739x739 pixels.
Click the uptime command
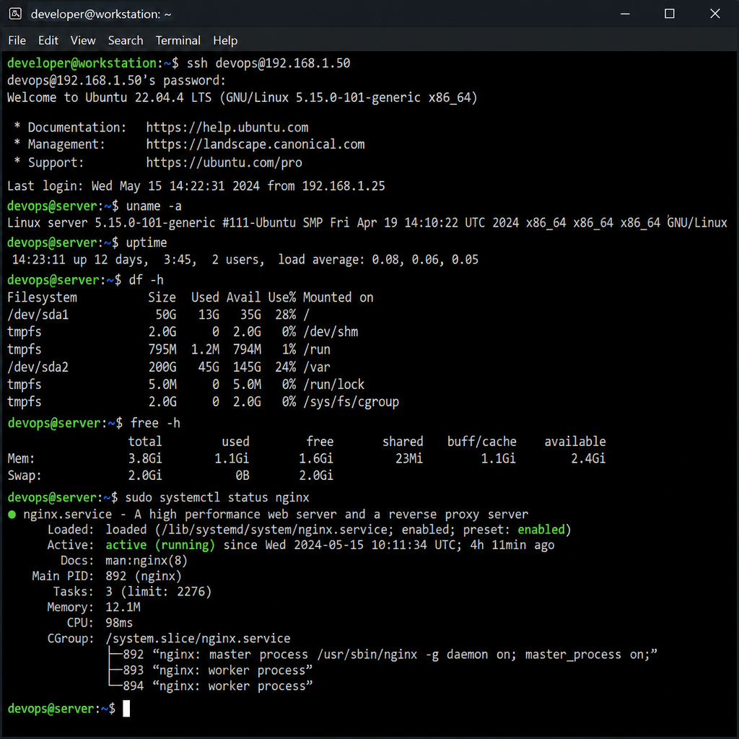pyautogui.click(x=147, y=242)
